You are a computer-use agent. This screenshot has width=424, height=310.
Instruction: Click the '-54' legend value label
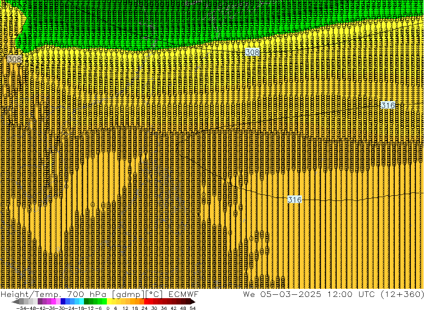(x=21, y=308)
